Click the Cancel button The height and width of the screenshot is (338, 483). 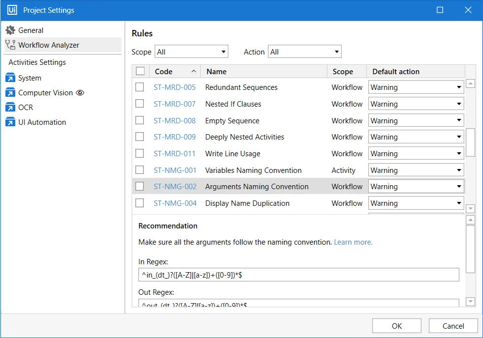click(x=453, y=326)
